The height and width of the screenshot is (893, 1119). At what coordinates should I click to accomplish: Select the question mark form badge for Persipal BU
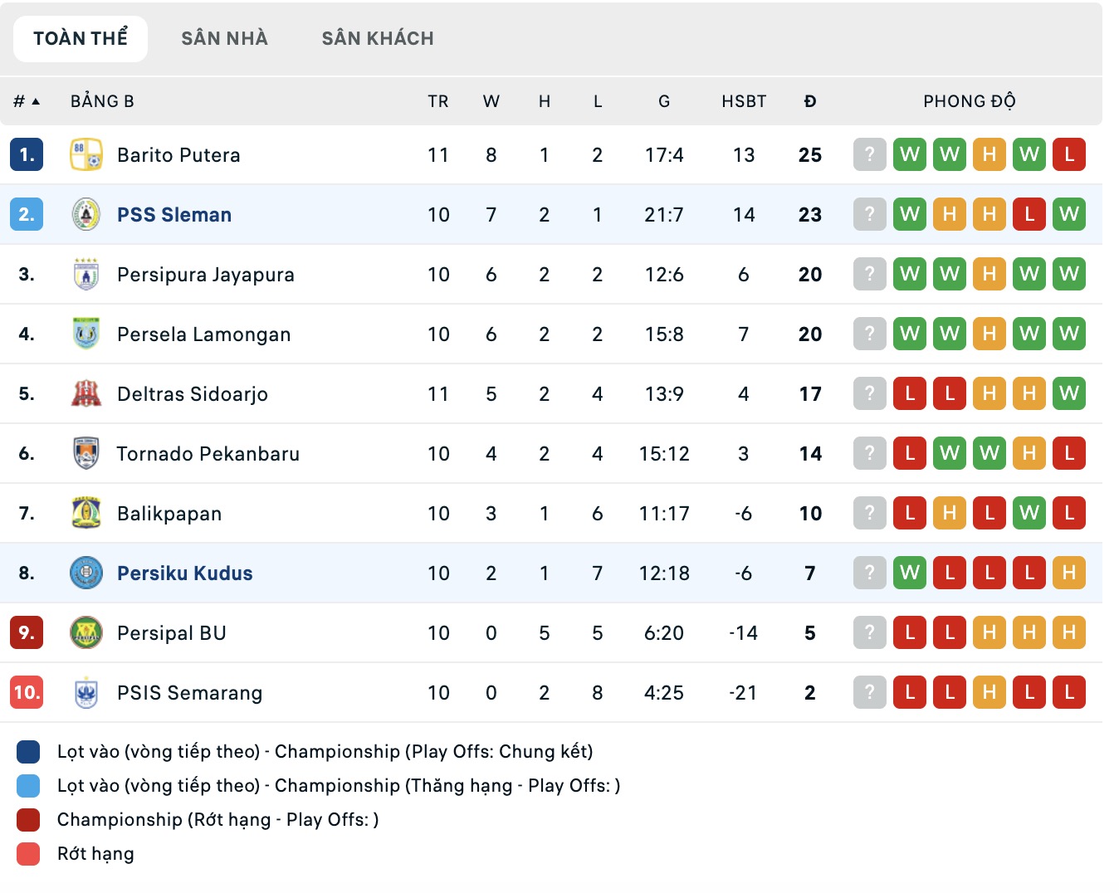[x=868, y=632]
